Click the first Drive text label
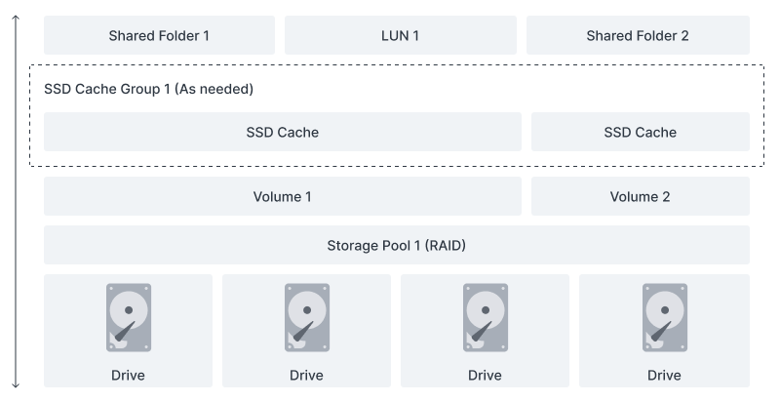This screenshot has height=403, width=780. click(x=128, y=375)
